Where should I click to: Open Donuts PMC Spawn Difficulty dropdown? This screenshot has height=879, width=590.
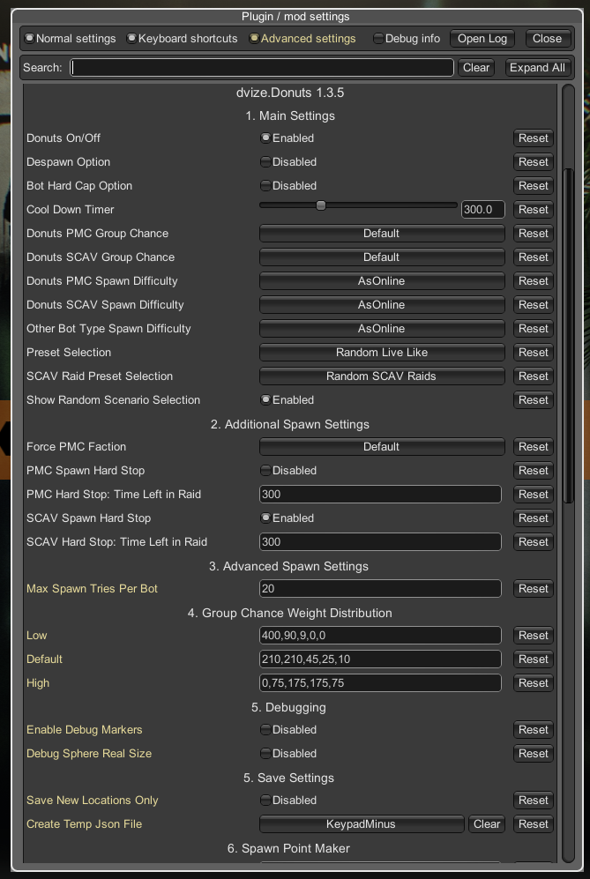coord(381,281)
